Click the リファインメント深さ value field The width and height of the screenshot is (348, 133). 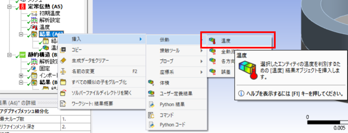click(75, 127)
